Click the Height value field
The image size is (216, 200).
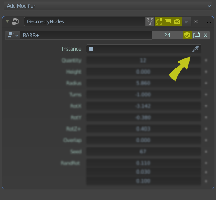144,72
